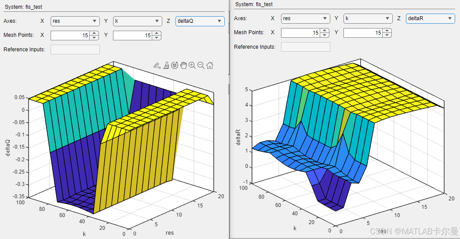Image resolution: width=460 pixels, height=239 pixels.
Task: Click X mesh points field in deltaR panel
Action: (x=301, y=33)
